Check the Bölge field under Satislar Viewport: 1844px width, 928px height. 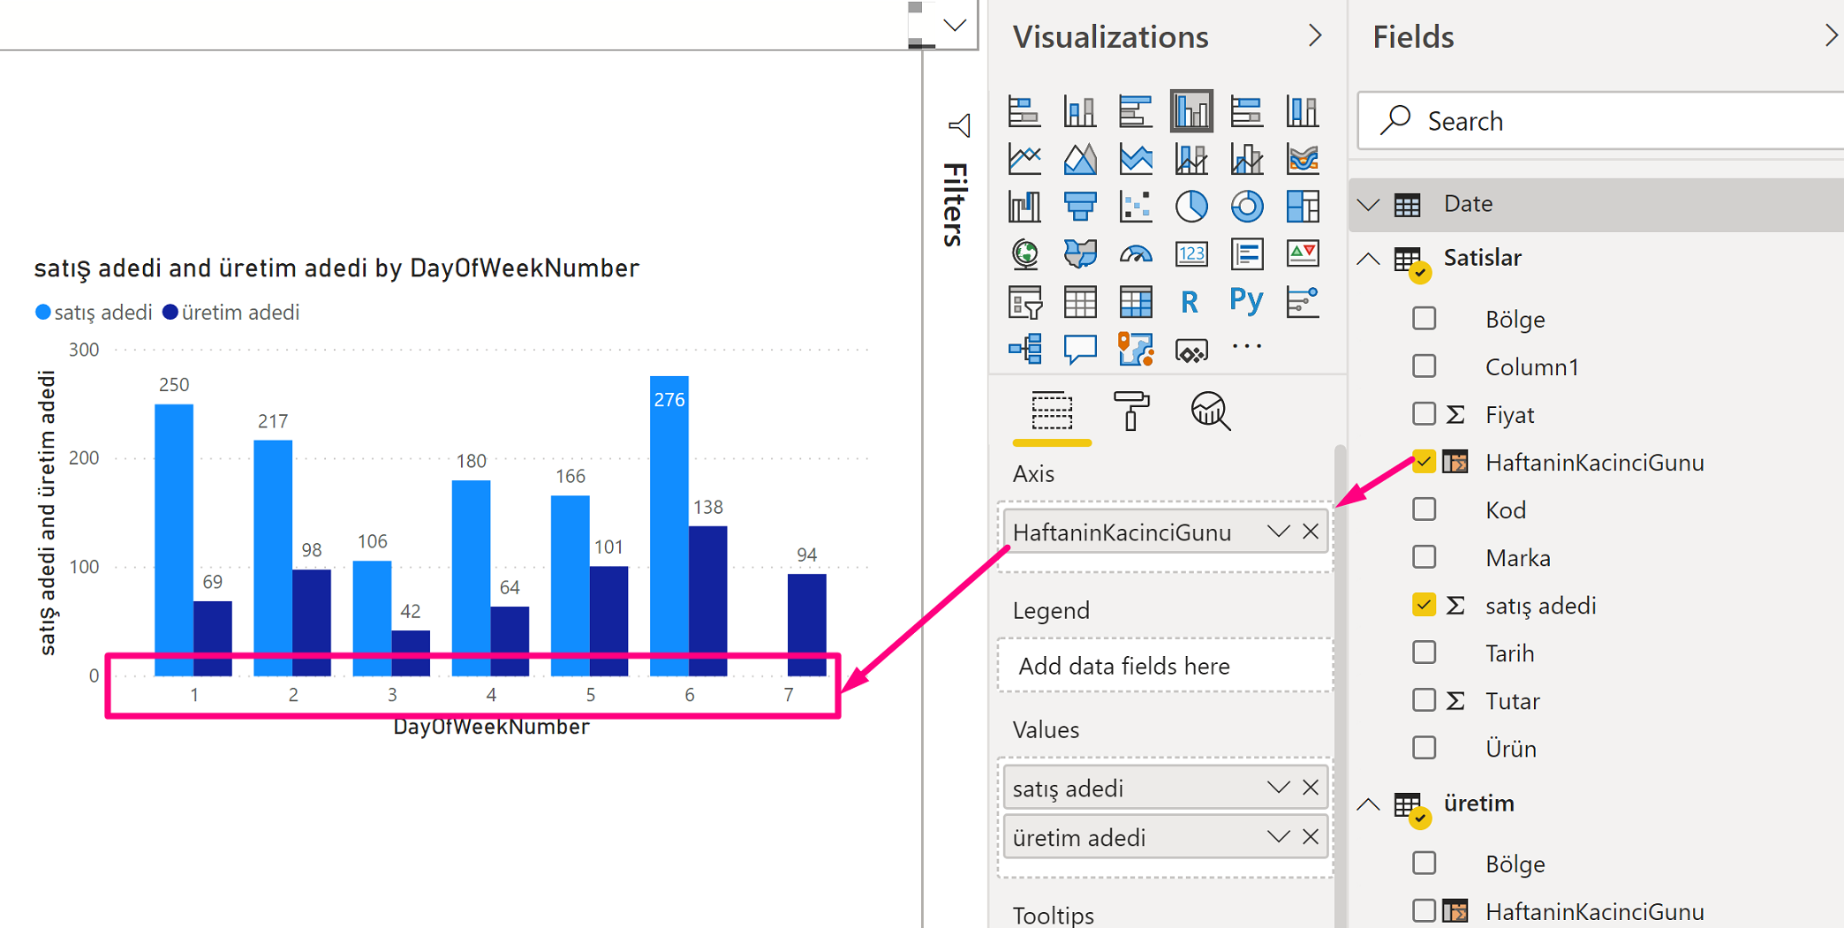[1424, 319]
